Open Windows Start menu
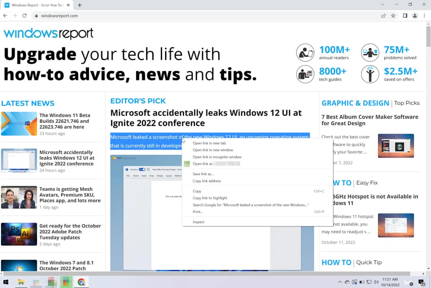 tap(6, 282)
